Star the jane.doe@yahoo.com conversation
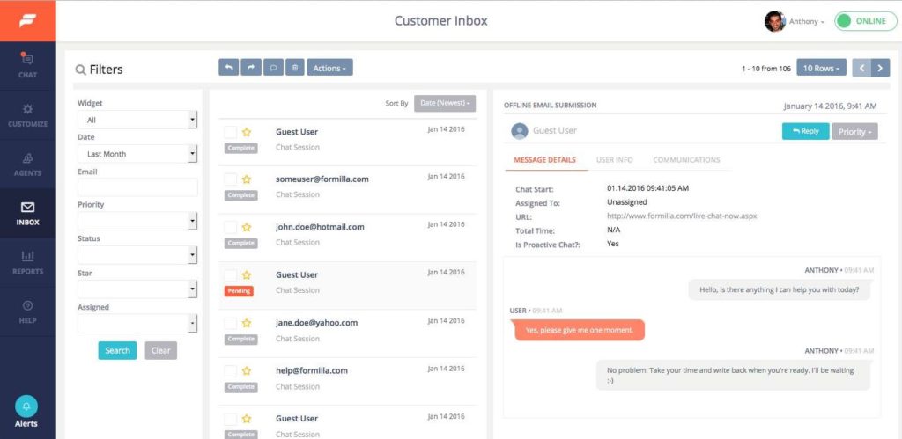The width and height of the screenshot is (902, 439). (247, 323)
